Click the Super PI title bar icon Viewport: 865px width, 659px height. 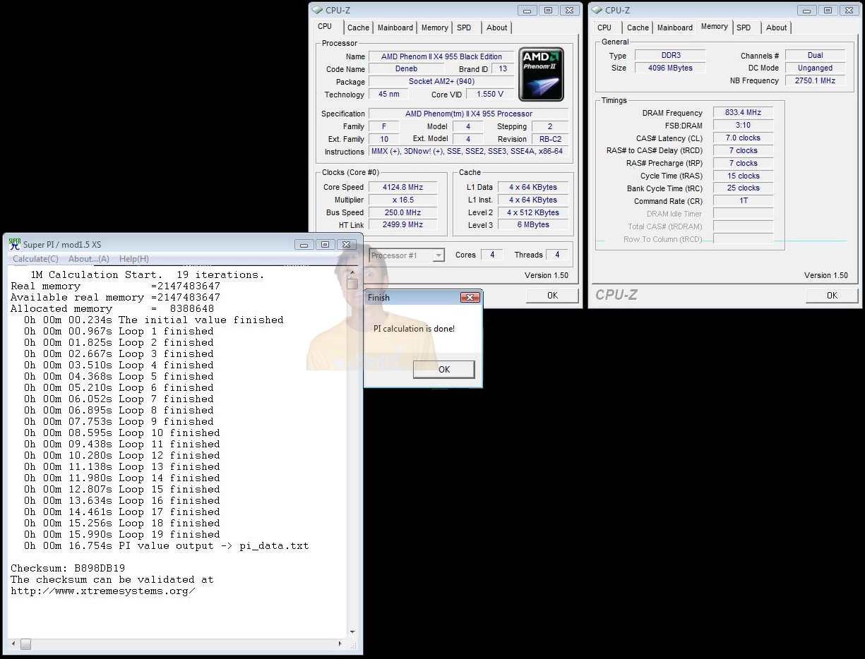tap(14, 244)
